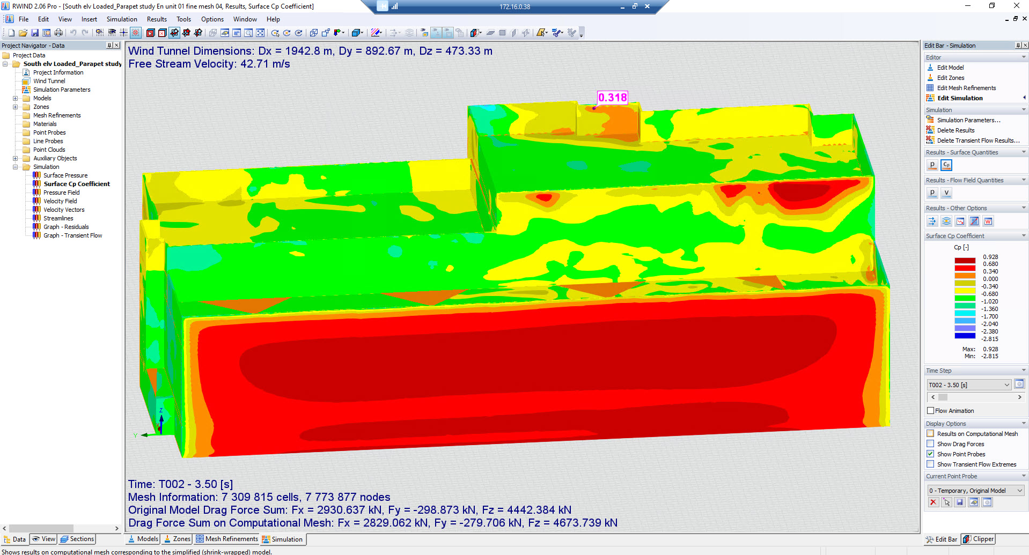
Task: Enable Show Drag Forces
Action: [x=930, y=443]
